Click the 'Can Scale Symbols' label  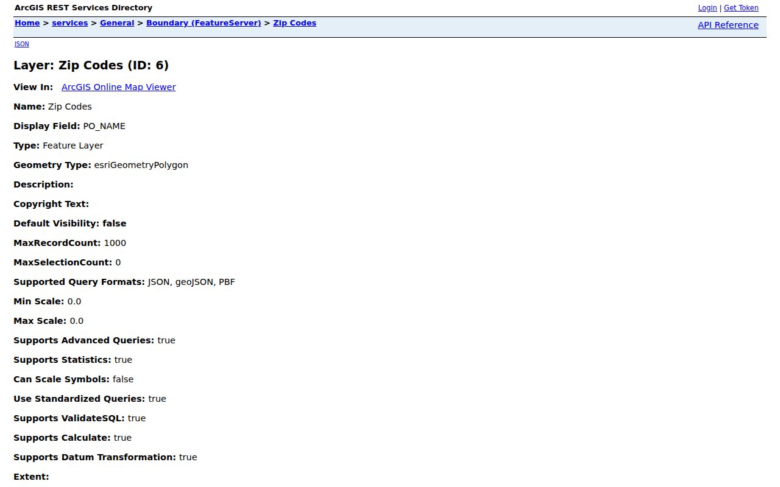(x=62, y=379)
